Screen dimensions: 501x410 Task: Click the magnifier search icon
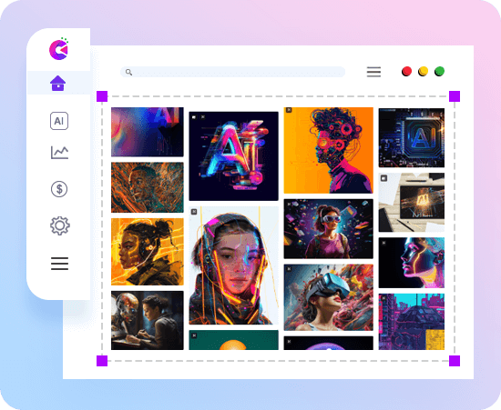(x=128, y=73)
